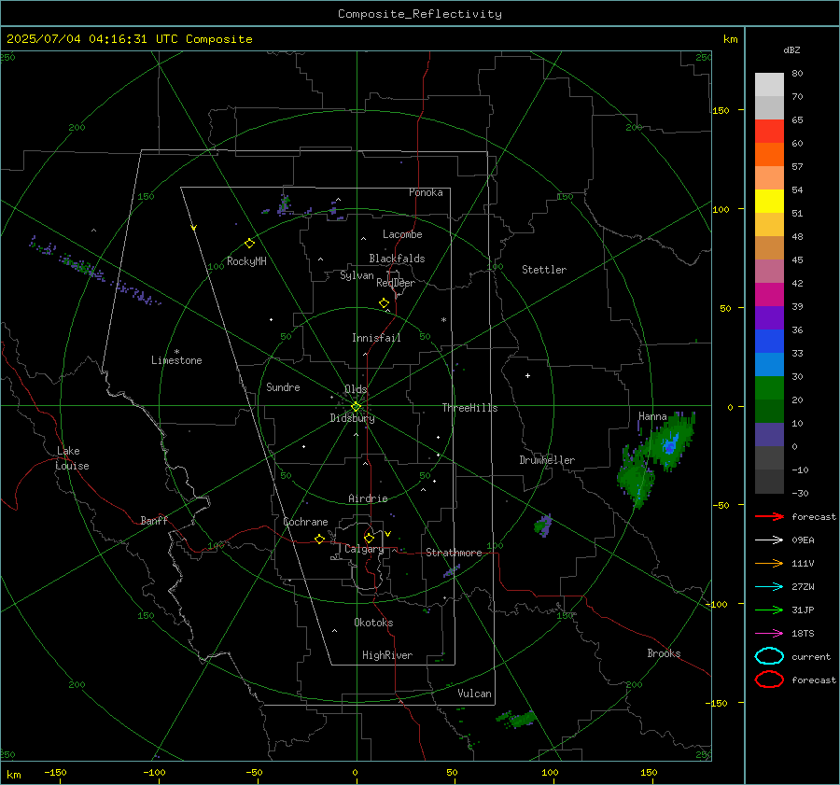Select the 60 dBZ red color swatch
840x785 pixels.
pyautogui.click(x=769, y=132)
